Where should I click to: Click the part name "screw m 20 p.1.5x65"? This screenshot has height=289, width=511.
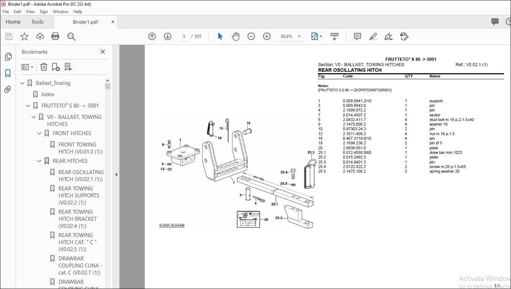tap(448, 167)
